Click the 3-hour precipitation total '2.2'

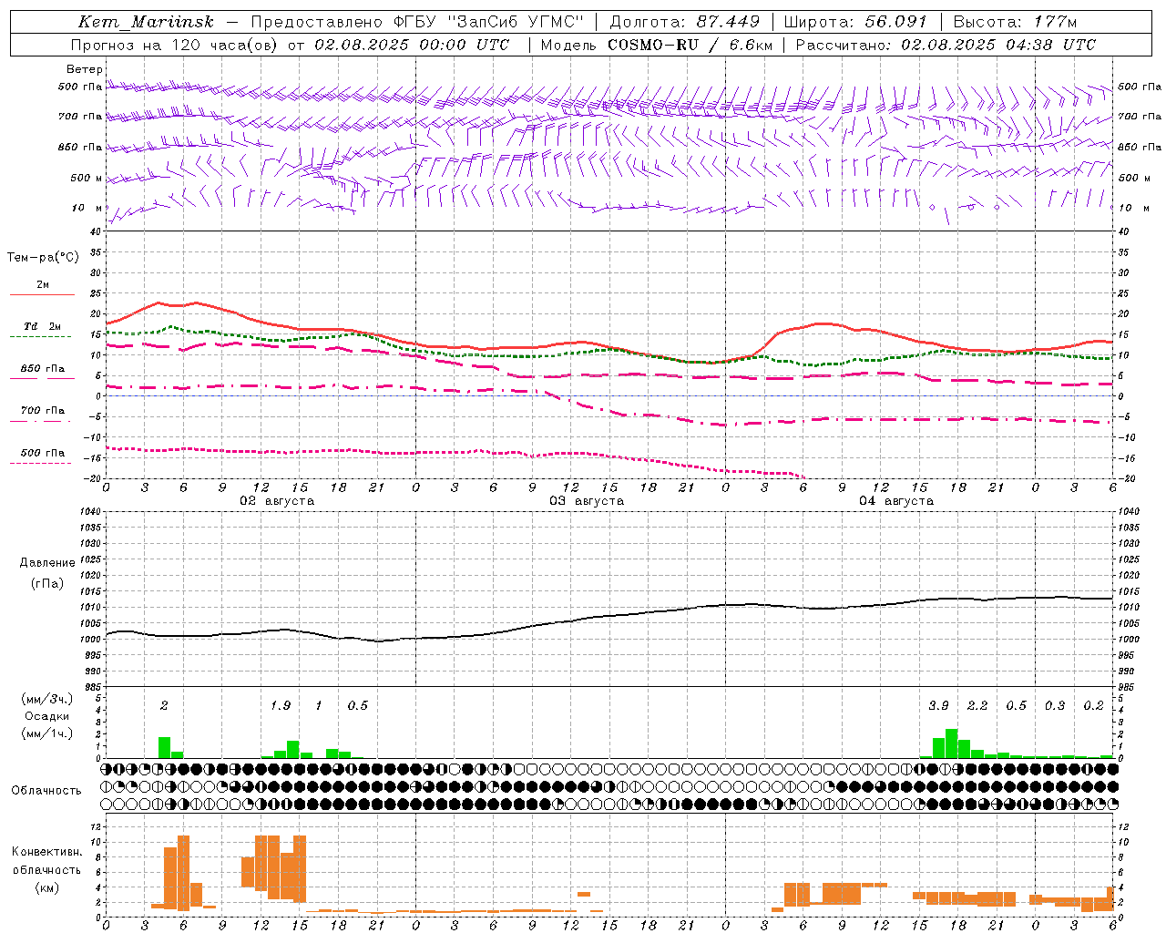977,705
